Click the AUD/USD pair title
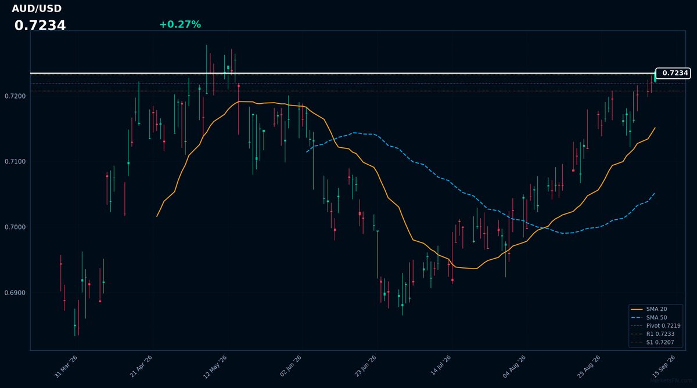Screen dimensions: 697x388 pyautogui.click(x=37, y=9)
